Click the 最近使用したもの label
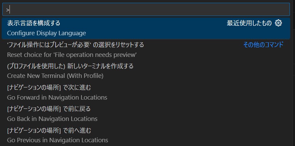The height and width of the screenshot is (146, 295). pyautogui.click(x=249, y=23)
